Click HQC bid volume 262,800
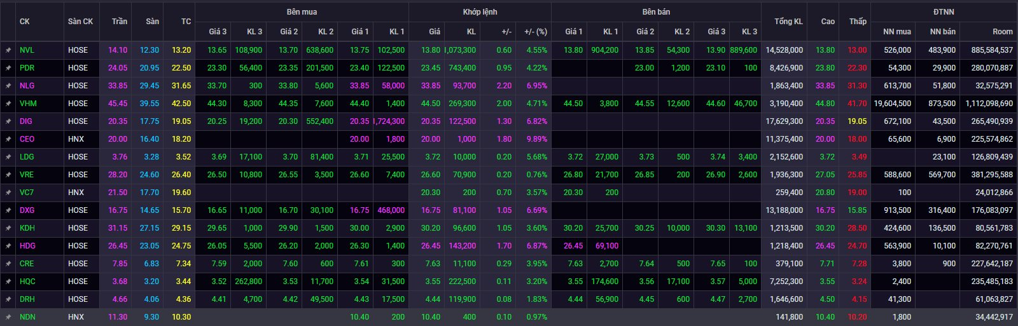Image resolution: width=1018 pixels, height=326 pixels. (248, 282)
